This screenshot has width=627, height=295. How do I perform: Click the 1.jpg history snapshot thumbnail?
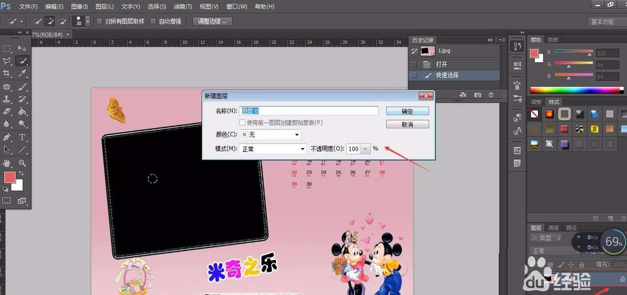pos(428,50)
